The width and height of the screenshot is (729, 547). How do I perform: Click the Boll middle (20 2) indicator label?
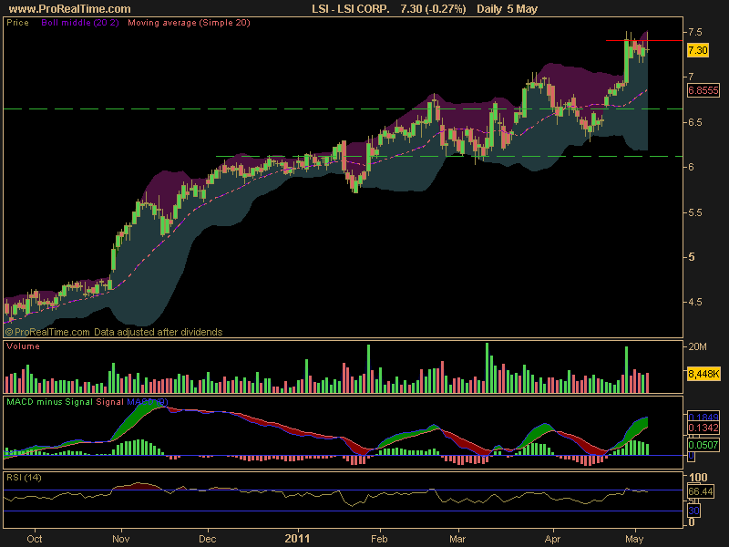[x=80, y=22]
